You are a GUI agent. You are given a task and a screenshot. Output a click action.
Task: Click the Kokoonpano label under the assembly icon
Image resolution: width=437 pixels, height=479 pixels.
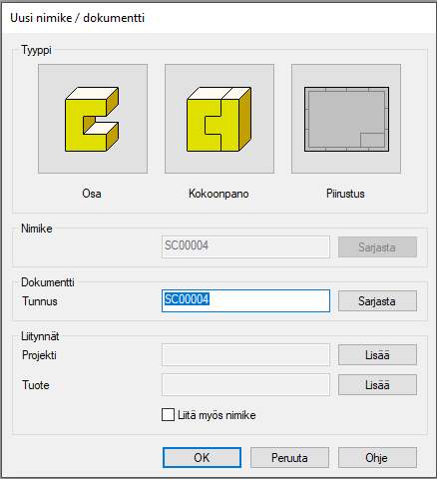click(x=218, y=194)
